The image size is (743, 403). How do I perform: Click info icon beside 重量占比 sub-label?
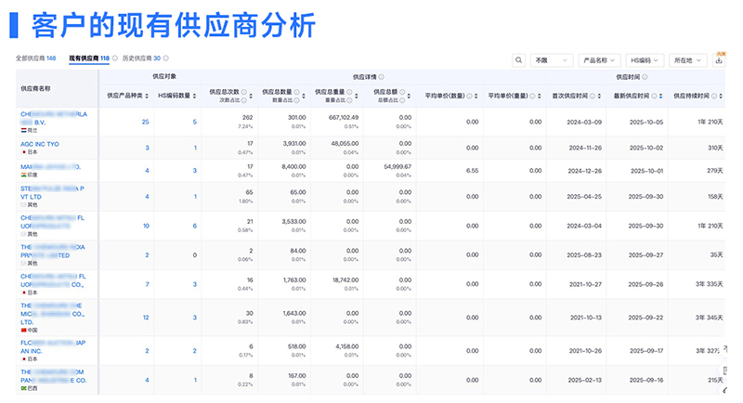click(349, 100)
